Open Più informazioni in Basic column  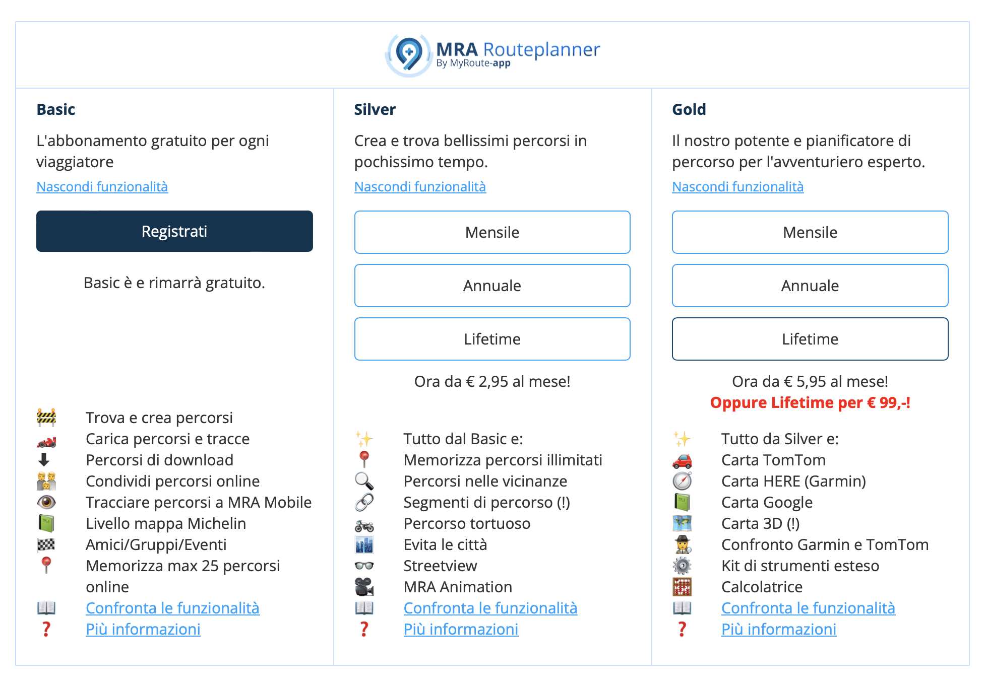coord(143,629)
